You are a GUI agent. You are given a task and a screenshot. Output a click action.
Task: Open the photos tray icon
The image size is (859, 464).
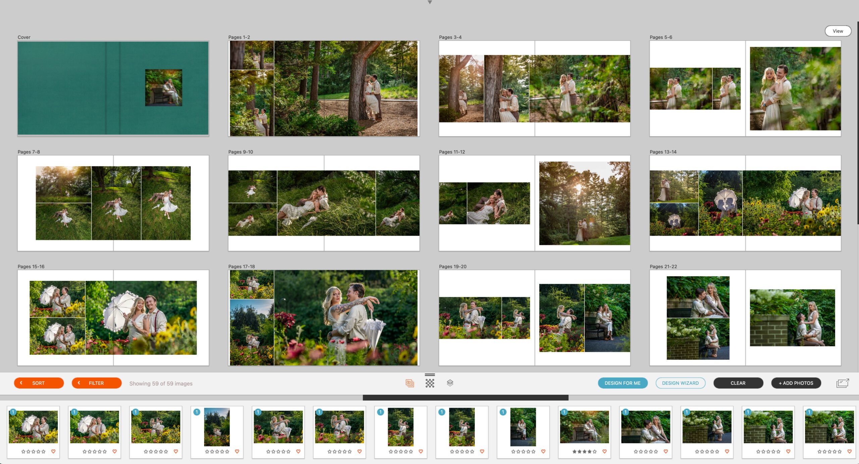coord(409,383)
